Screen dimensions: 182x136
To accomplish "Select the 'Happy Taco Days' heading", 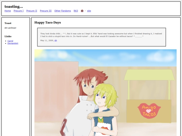I will [x=48, y=22].
